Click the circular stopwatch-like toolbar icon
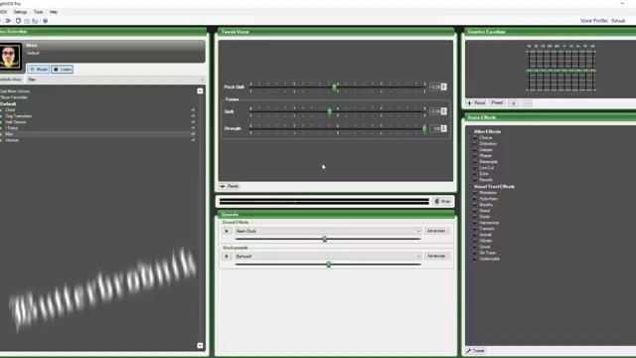 18,21
